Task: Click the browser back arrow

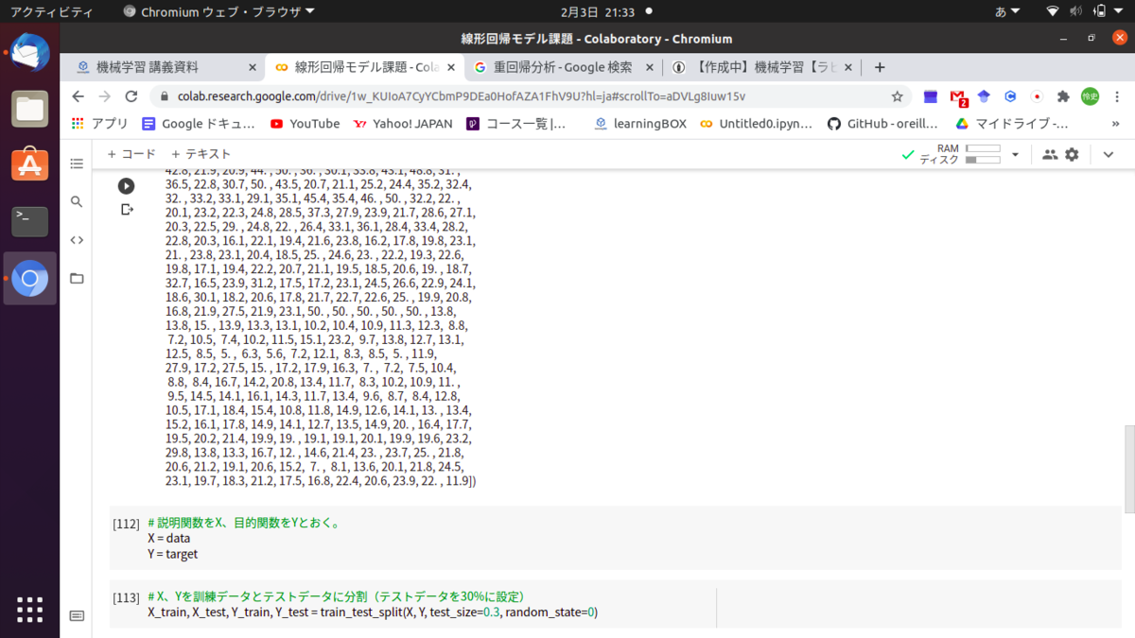Action: pyautogui.click(x=78, y=96)
